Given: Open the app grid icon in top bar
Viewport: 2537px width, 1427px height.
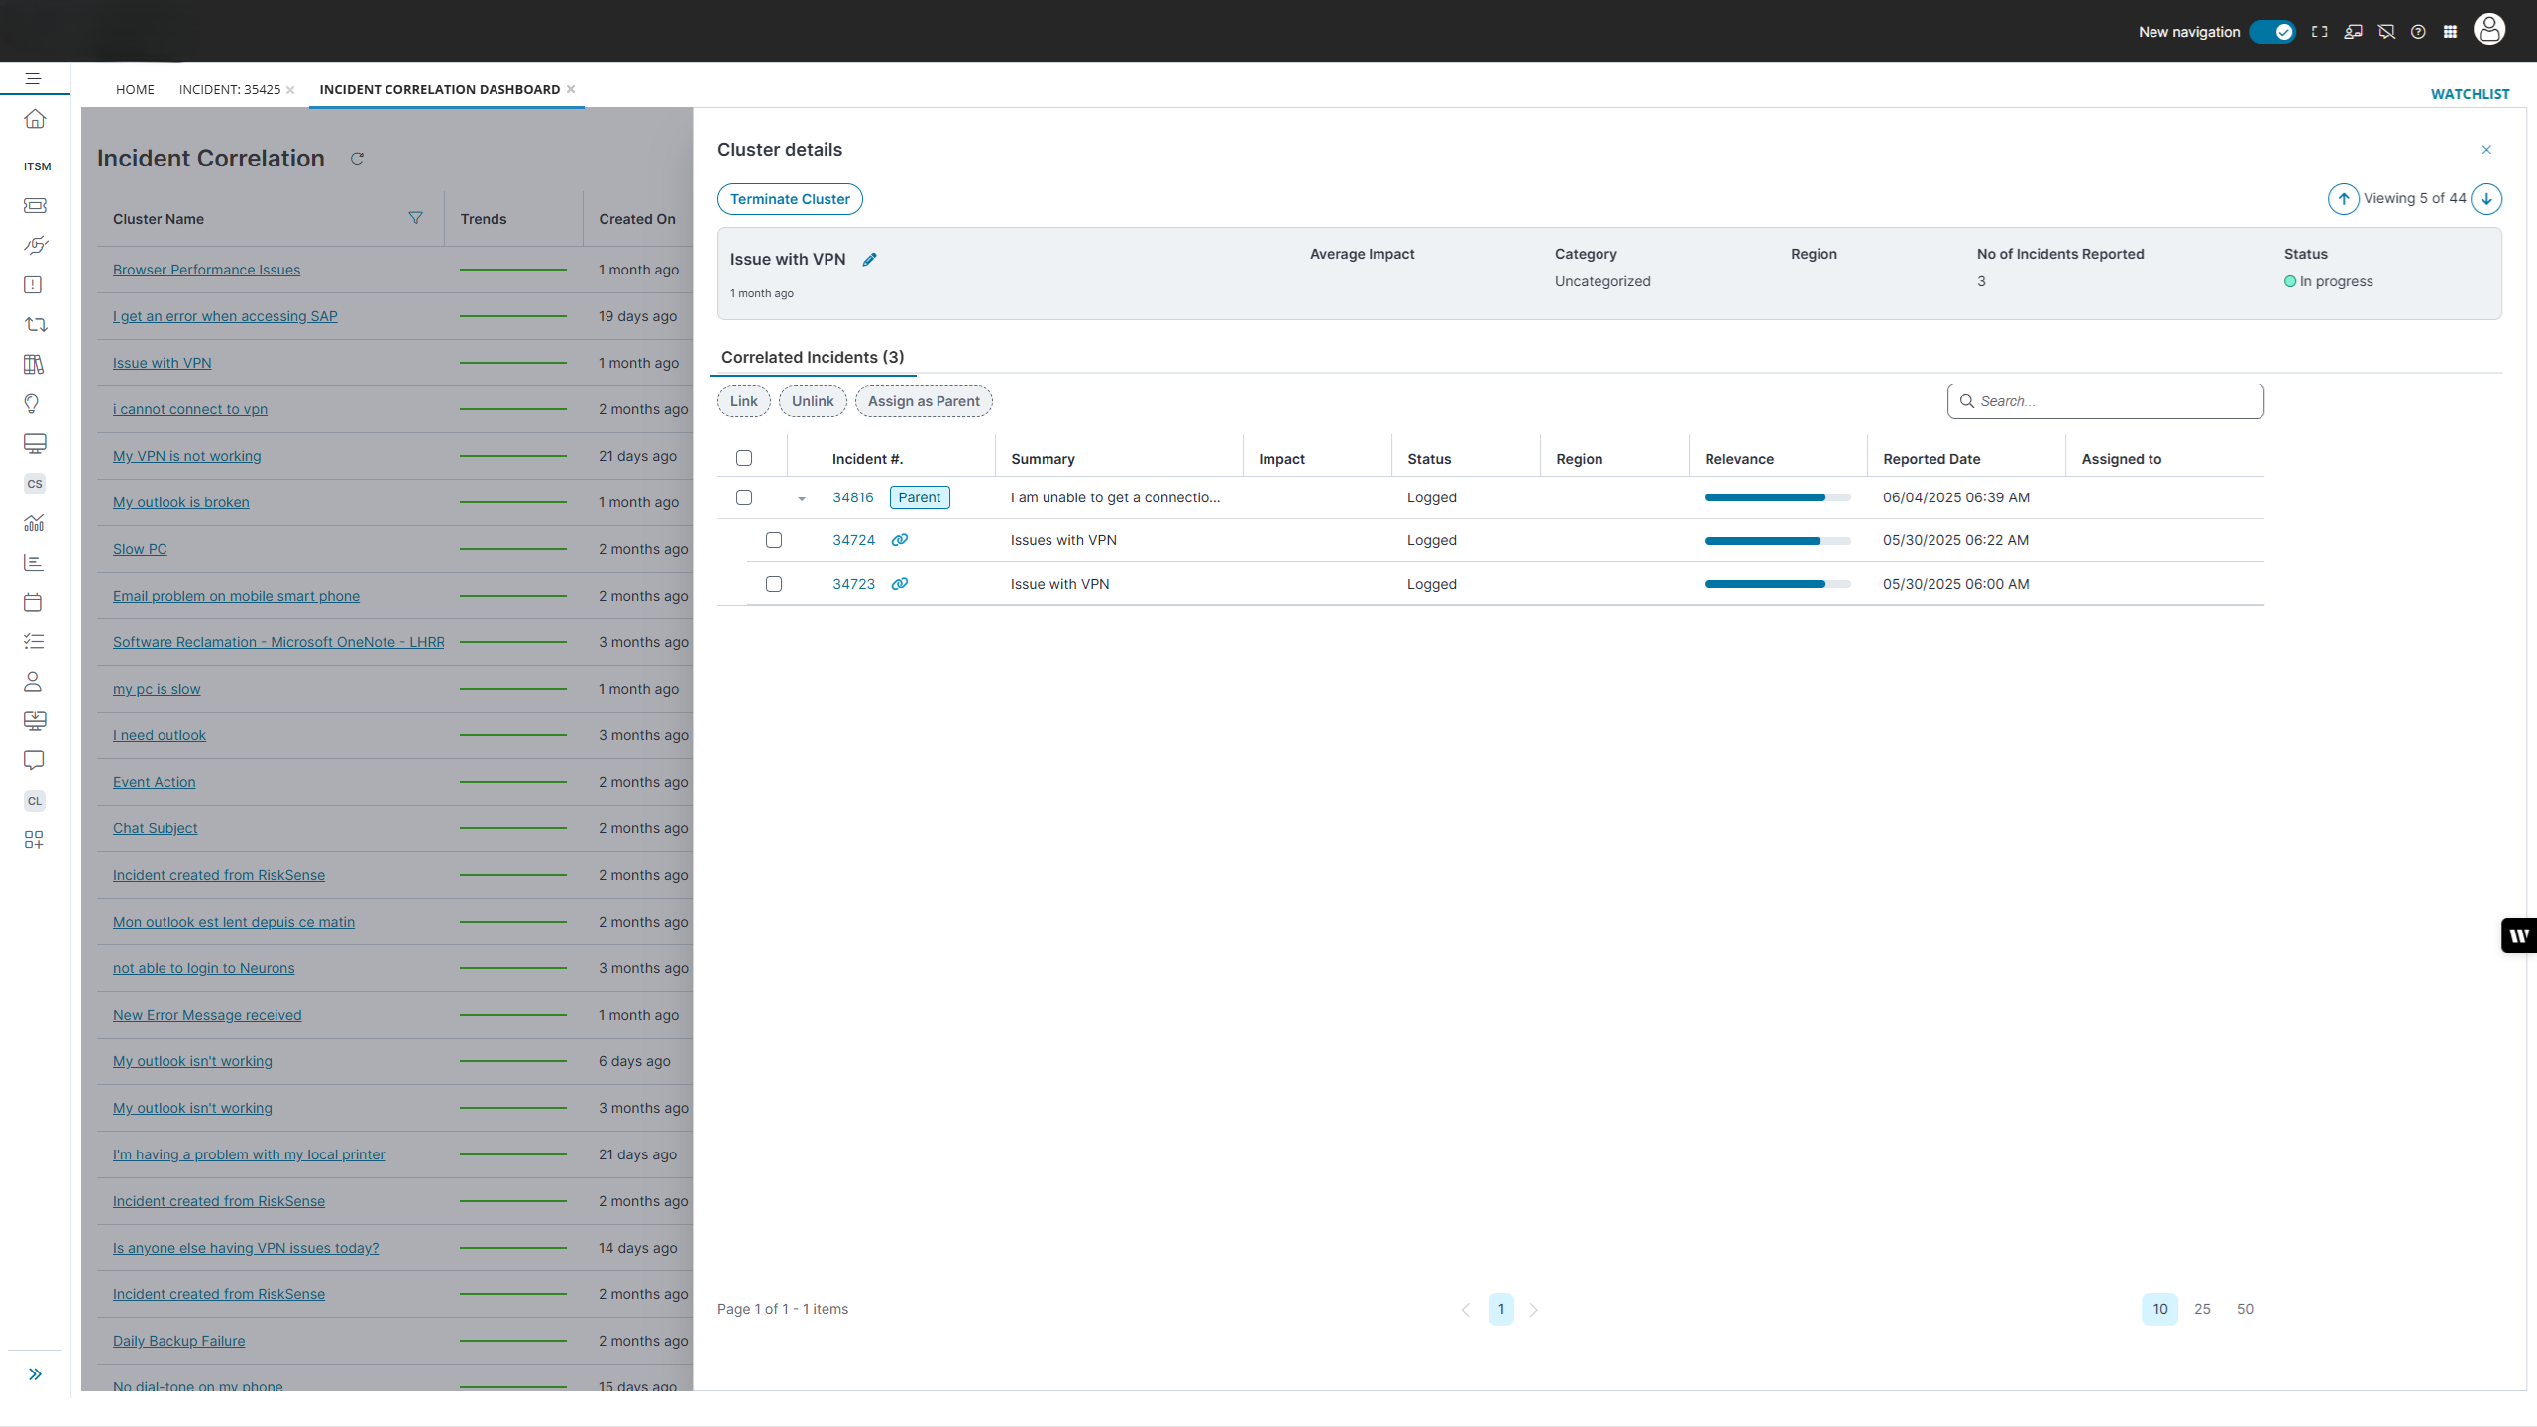Looking at the screenshot, I should tap(2451, 31).
